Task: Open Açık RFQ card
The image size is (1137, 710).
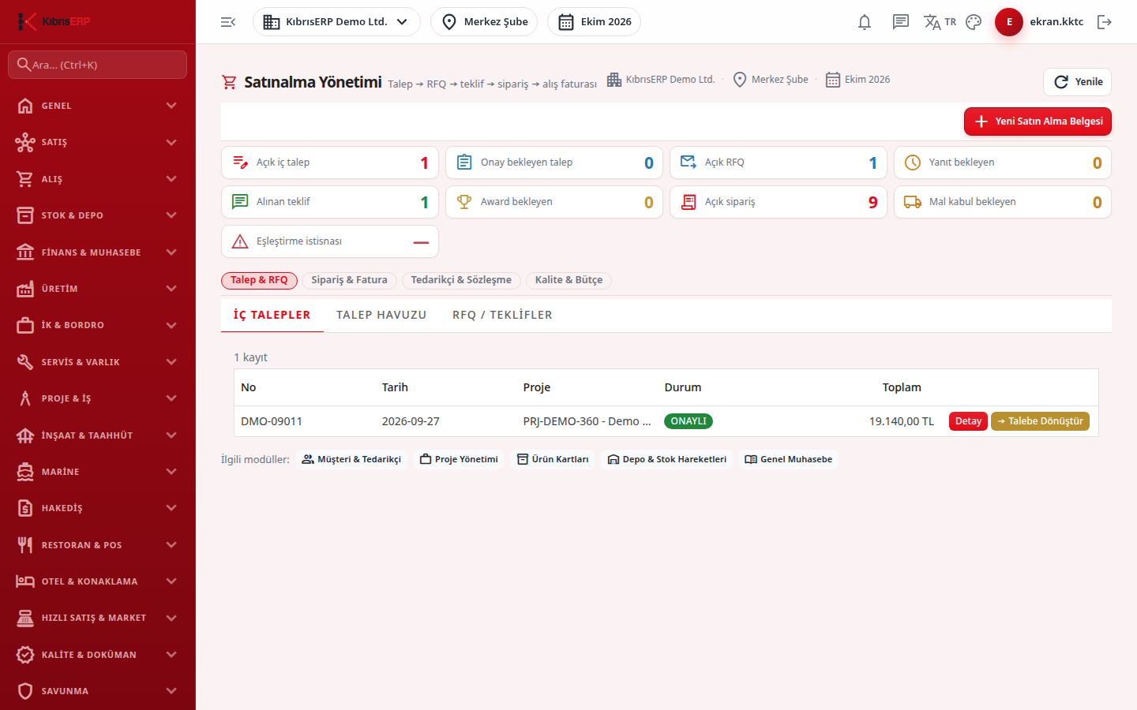Action: (779, 163)
